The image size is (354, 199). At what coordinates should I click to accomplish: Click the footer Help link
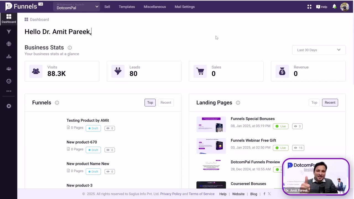[x=223, y=194]
